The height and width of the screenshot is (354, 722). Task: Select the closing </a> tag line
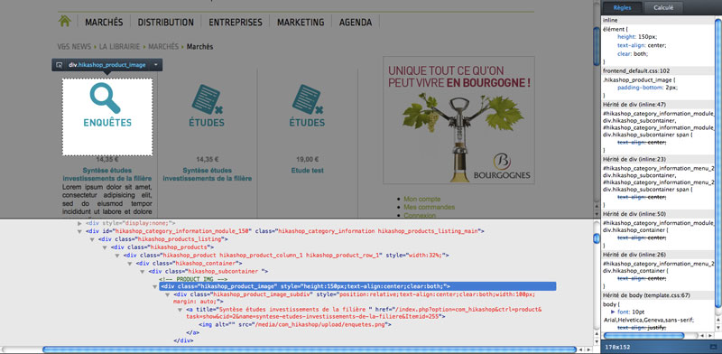pyautogui.click(x=192, y=332)
